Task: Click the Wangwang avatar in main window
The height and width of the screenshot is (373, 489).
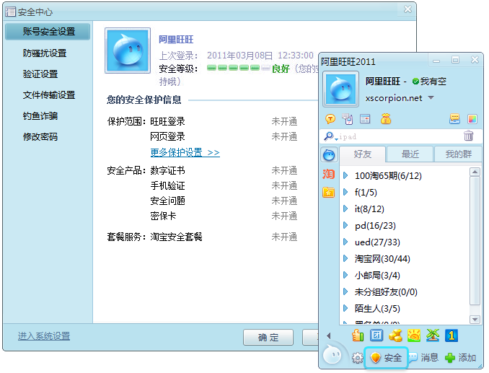Action: [340, 89]
